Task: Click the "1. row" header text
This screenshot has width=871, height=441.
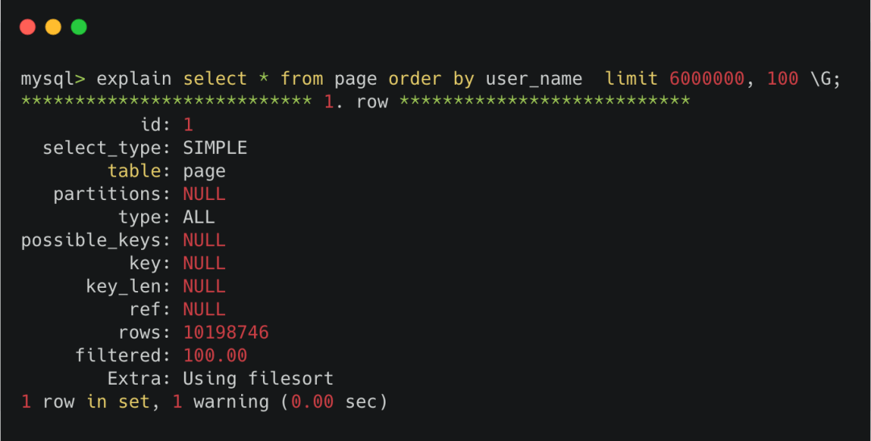Action: pos(356,102)
